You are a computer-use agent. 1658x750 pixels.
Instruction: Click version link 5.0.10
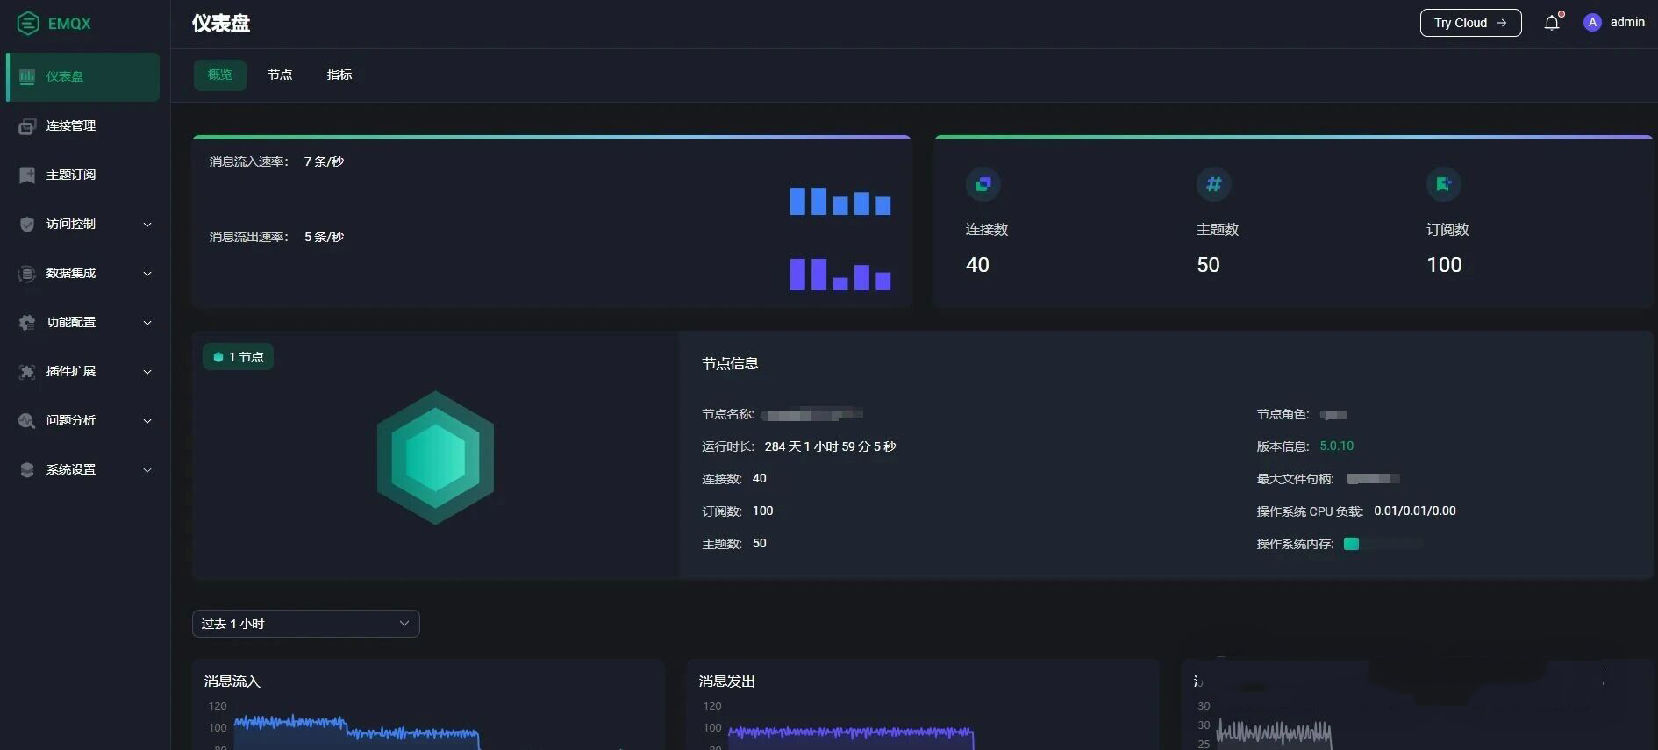[x=1336, y=446]
